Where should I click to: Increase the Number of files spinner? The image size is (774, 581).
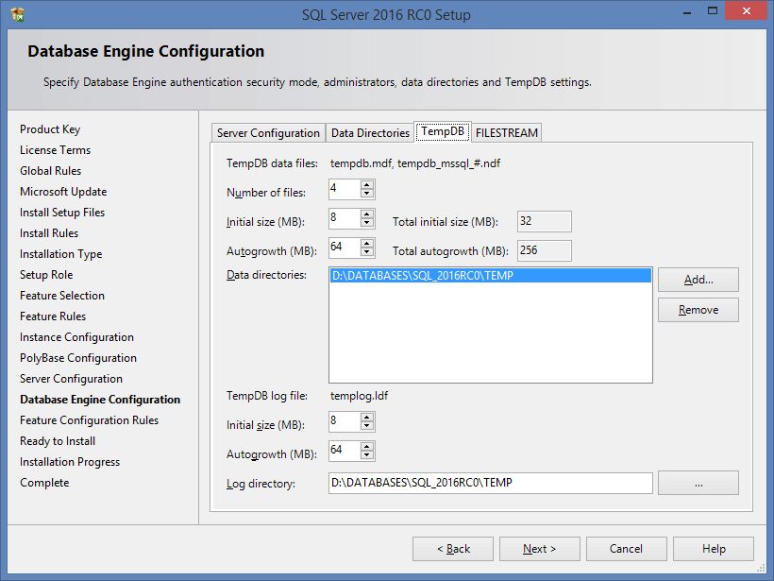(x=367, y=185)
